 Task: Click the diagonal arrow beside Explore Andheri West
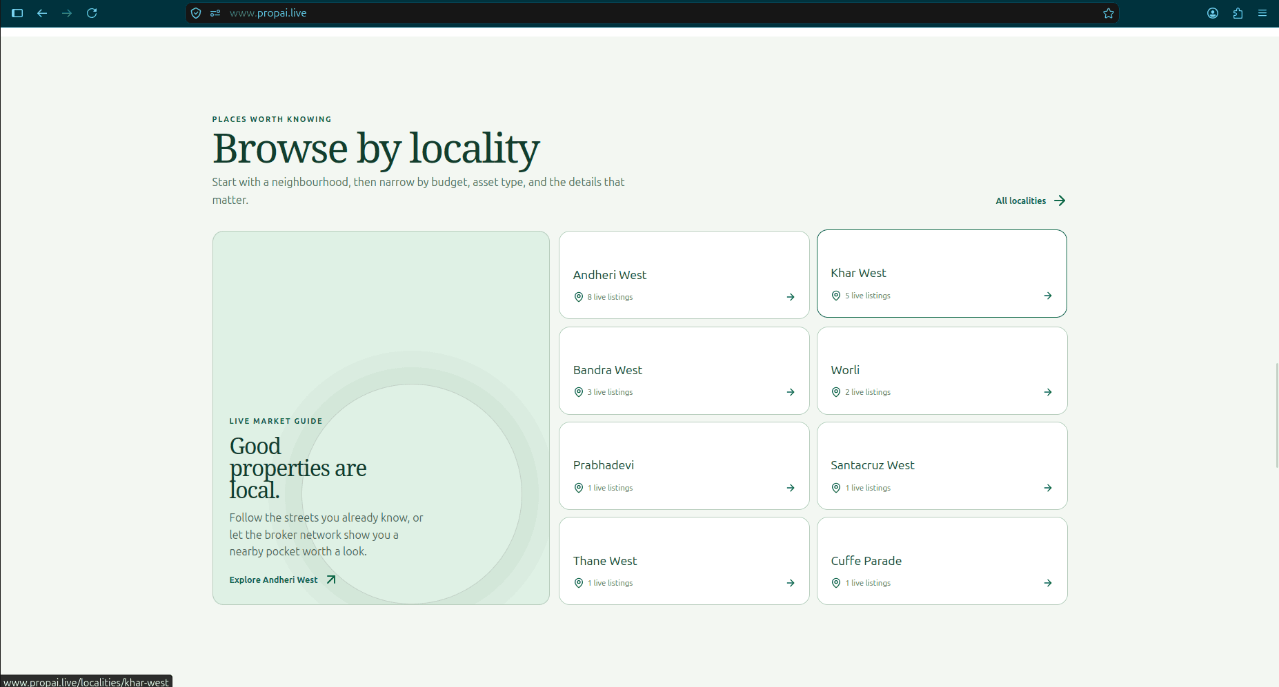point(331,580)
